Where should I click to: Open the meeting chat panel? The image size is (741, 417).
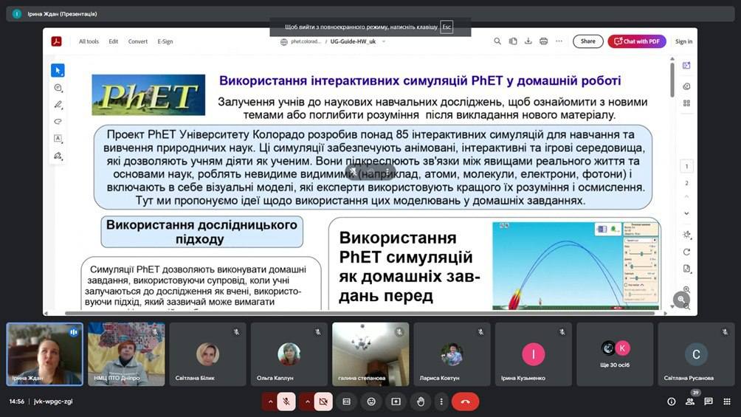(709, 402)
